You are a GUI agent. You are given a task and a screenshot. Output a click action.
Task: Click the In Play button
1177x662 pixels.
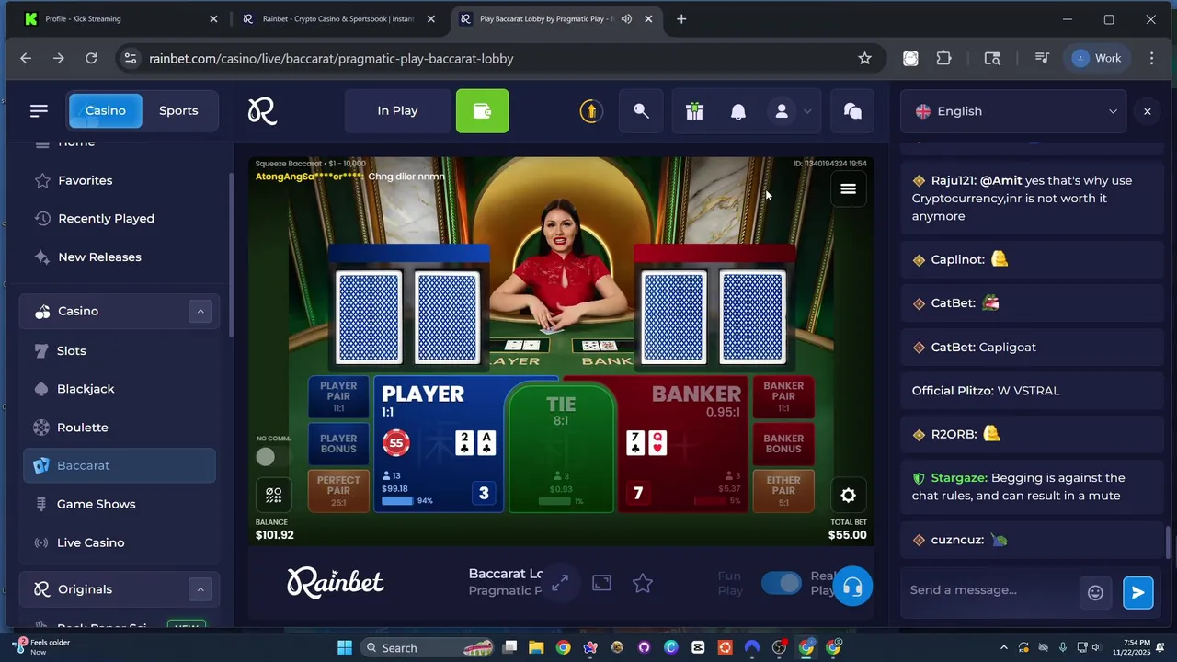397,110
